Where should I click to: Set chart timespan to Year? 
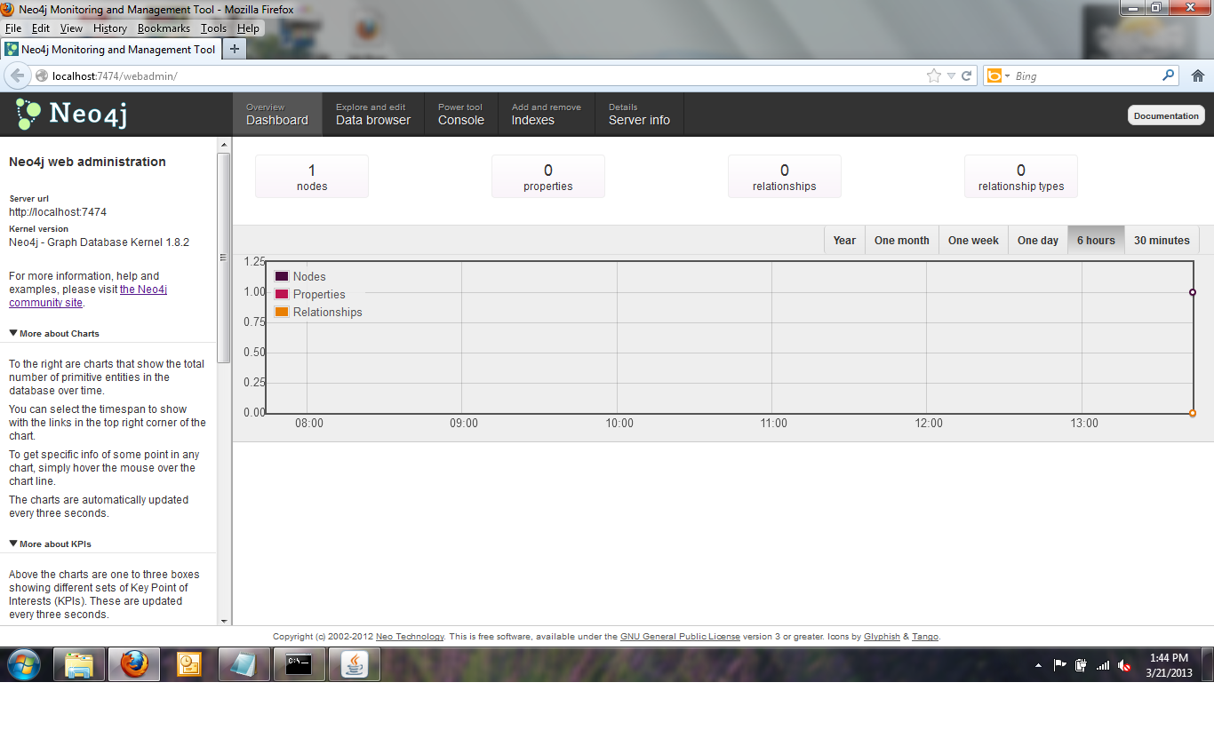[844, 240]
